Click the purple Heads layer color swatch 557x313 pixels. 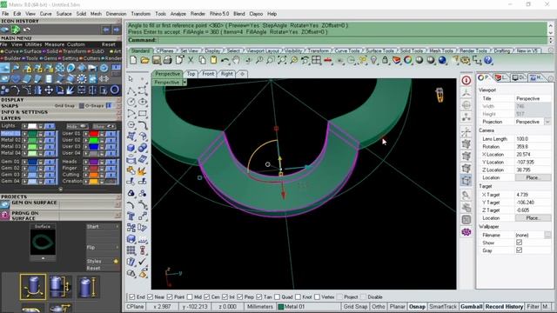[94, 162]
